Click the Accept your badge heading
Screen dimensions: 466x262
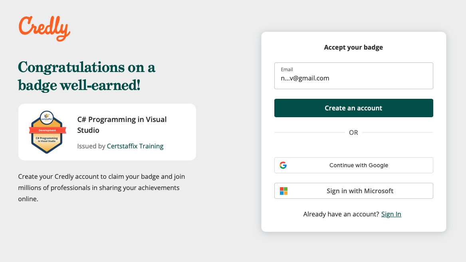(x=353, y=47)
